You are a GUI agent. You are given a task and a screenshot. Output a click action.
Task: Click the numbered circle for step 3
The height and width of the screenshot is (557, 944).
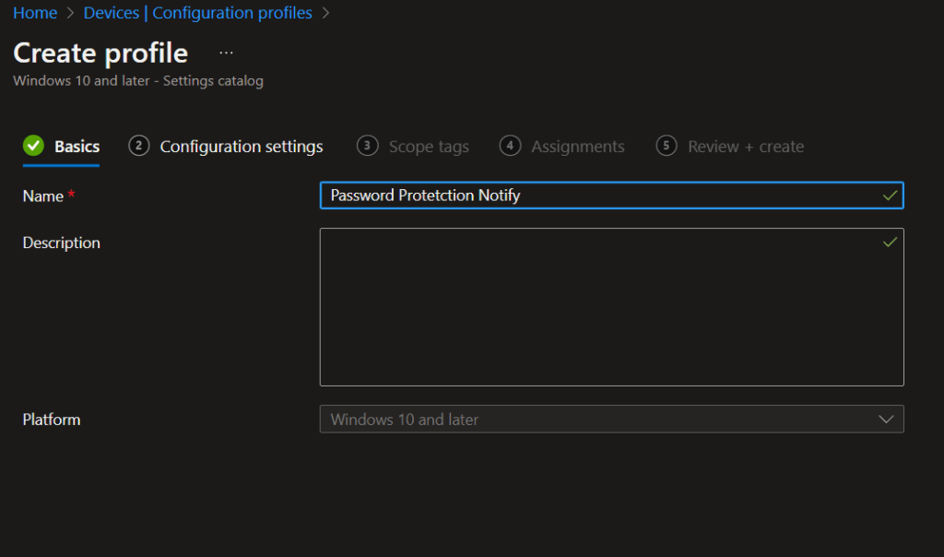coord(365,146)
